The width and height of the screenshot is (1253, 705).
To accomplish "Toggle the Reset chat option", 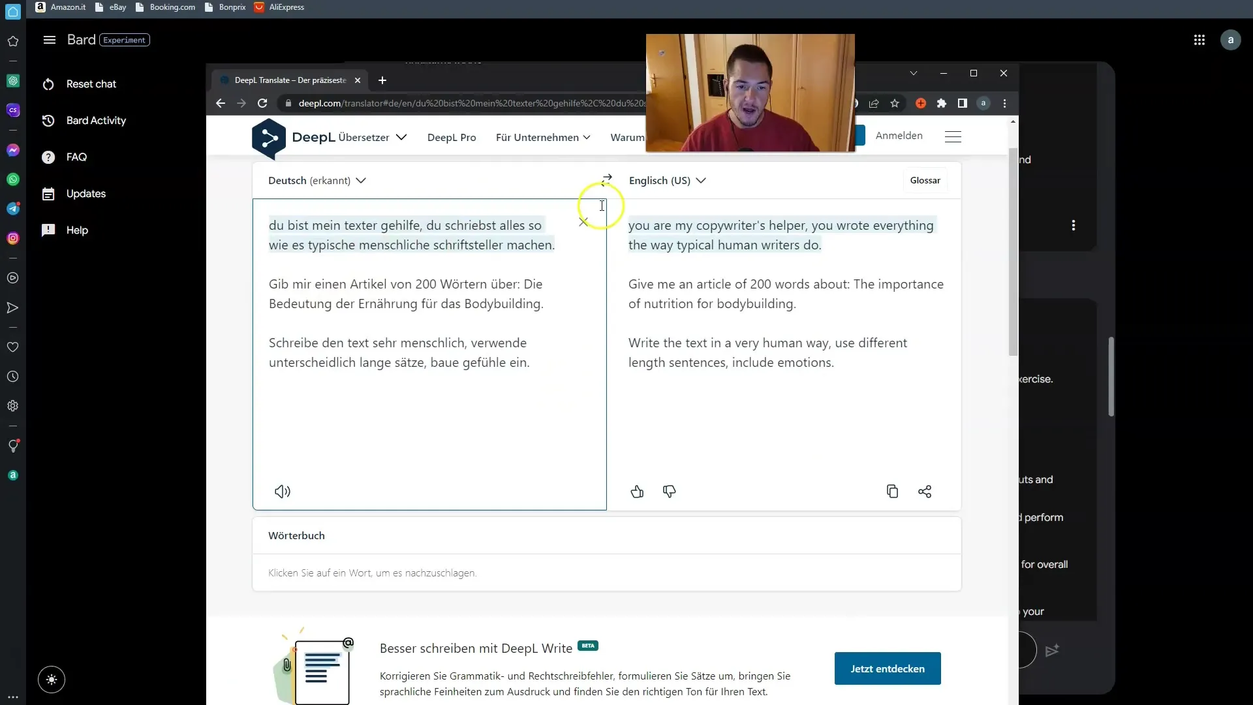I will point(91,84).
